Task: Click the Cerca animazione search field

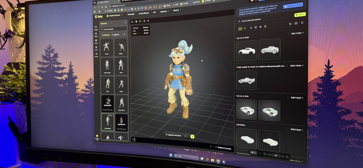Action: point(114,29)
